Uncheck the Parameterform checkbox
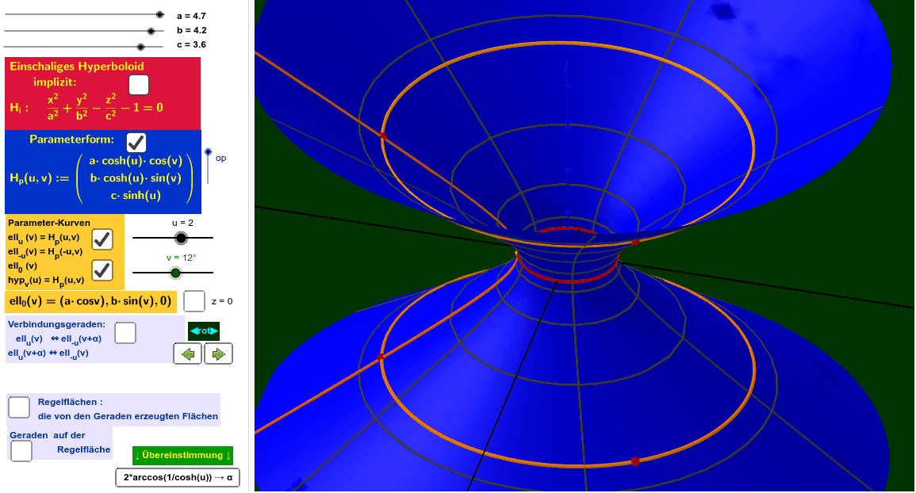 tap(136, 143)
